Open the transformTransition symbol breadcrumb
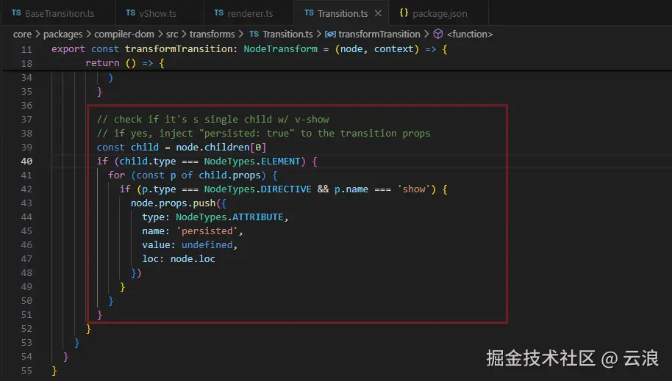The height and width of the screenshot is (381, 672). 379,35
